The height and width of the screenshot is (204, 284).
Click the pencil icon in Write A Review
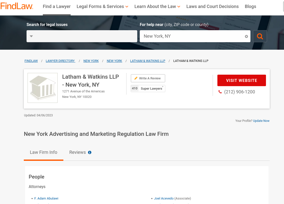(136, 78)
